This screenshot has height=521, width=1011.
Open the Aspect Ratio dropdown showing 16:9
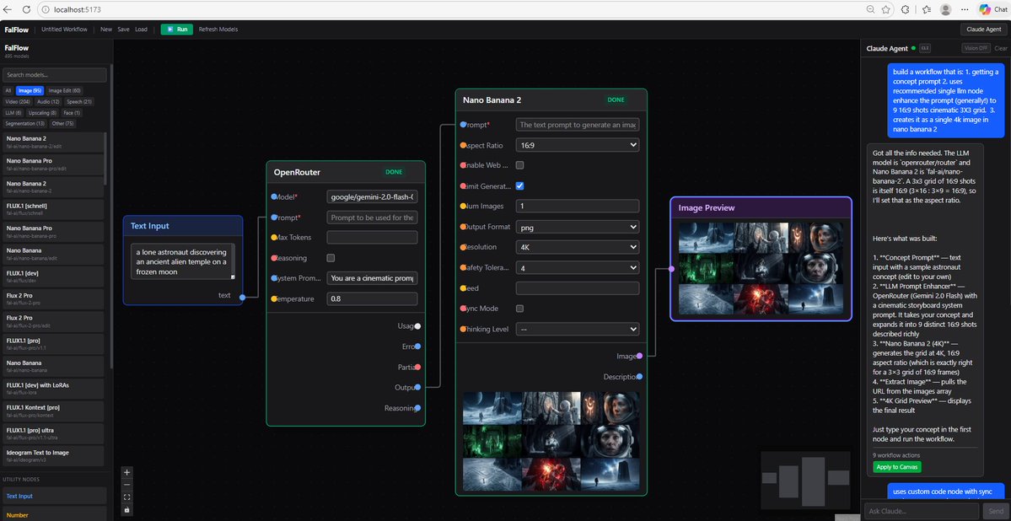click(577, 145)
